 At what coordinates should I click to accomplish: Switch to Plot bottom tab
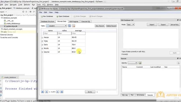pyautogui.click(x=132, y=95)
